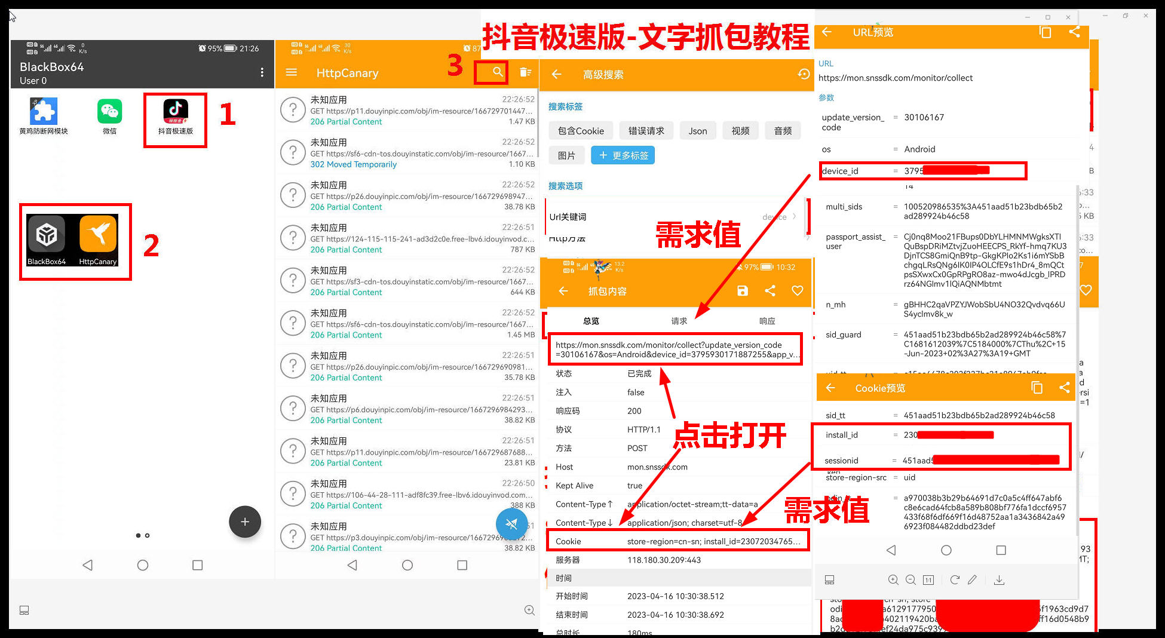The width and height of the screenshot is (1165, 638).
Task: Tap recent apps square on HttpCanary list screen
Action: 462,565
